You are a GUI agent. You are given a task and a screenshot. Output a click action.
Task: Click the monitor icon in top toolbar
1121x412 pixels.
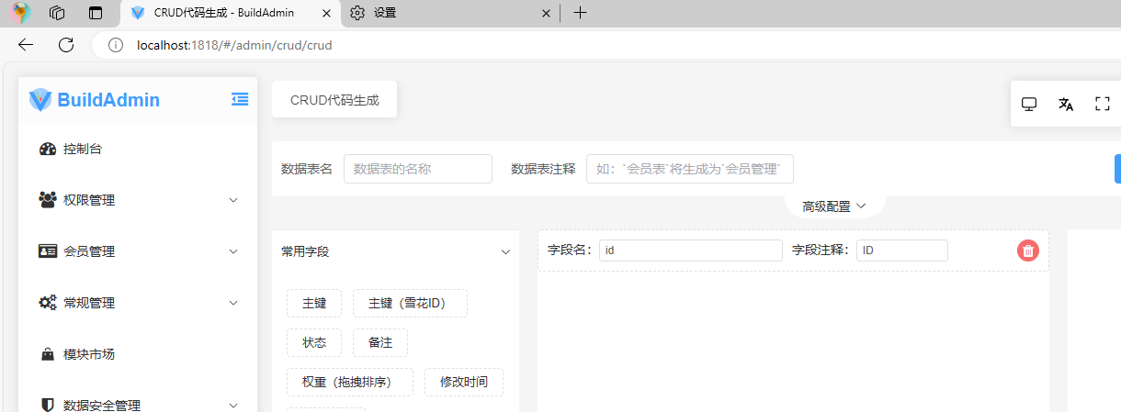click(x=1029, y=104)
